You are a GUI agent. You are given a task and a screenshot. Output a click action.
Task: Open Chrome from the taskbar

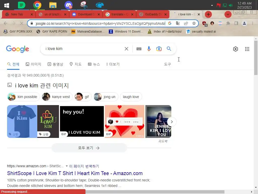37,5
